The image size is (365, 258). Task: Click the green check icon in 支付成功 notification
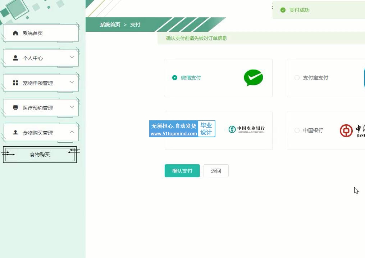283,10
